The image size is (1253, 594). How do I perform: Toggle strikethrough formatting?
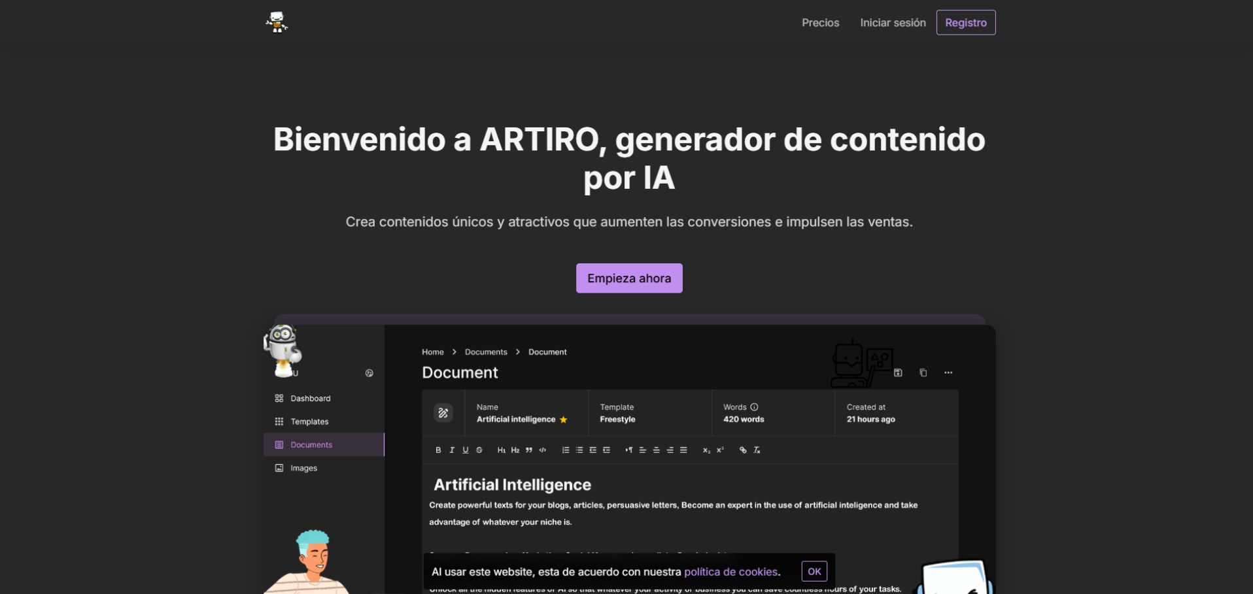479,450
